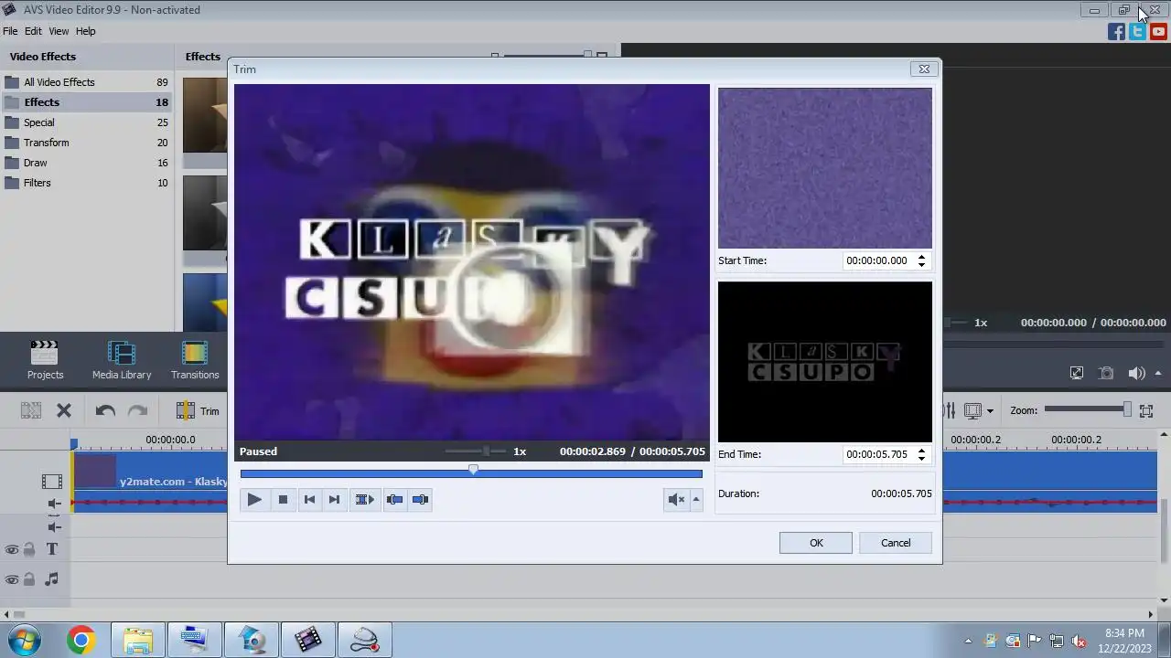Viewport: 1171px width, 658px height.
Task: Click the audio mixer sliders icon
Action: coord(949,411)
